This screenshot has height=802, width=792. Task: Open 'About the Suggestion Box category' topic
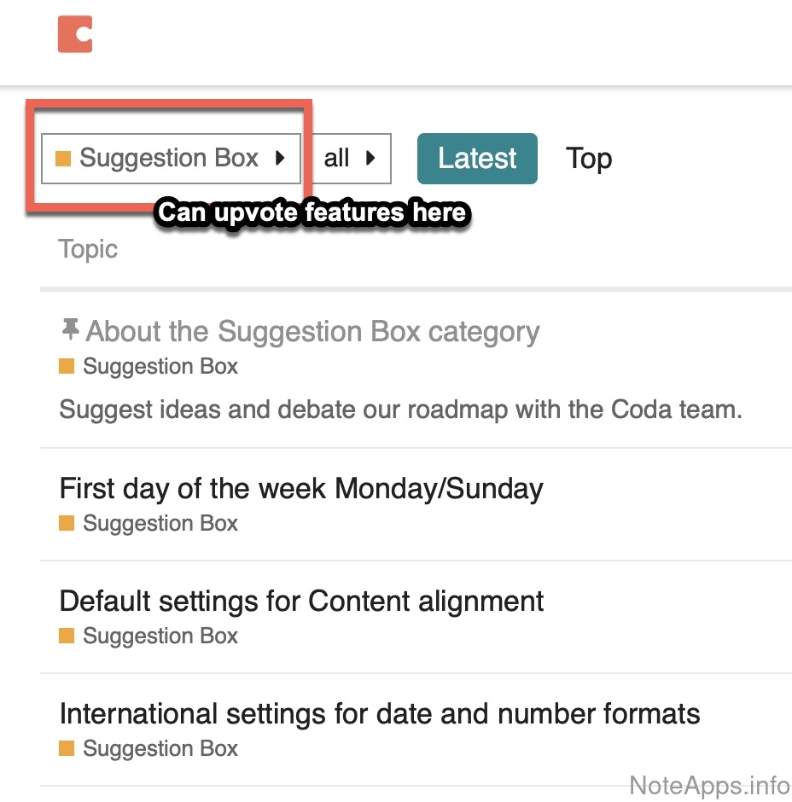point(312,331)
